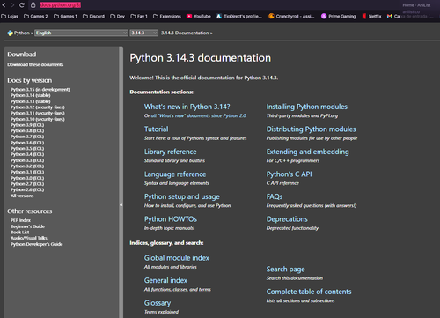
Task: Open the Prime Gaming bookmark
Action: tap(339, 16)
